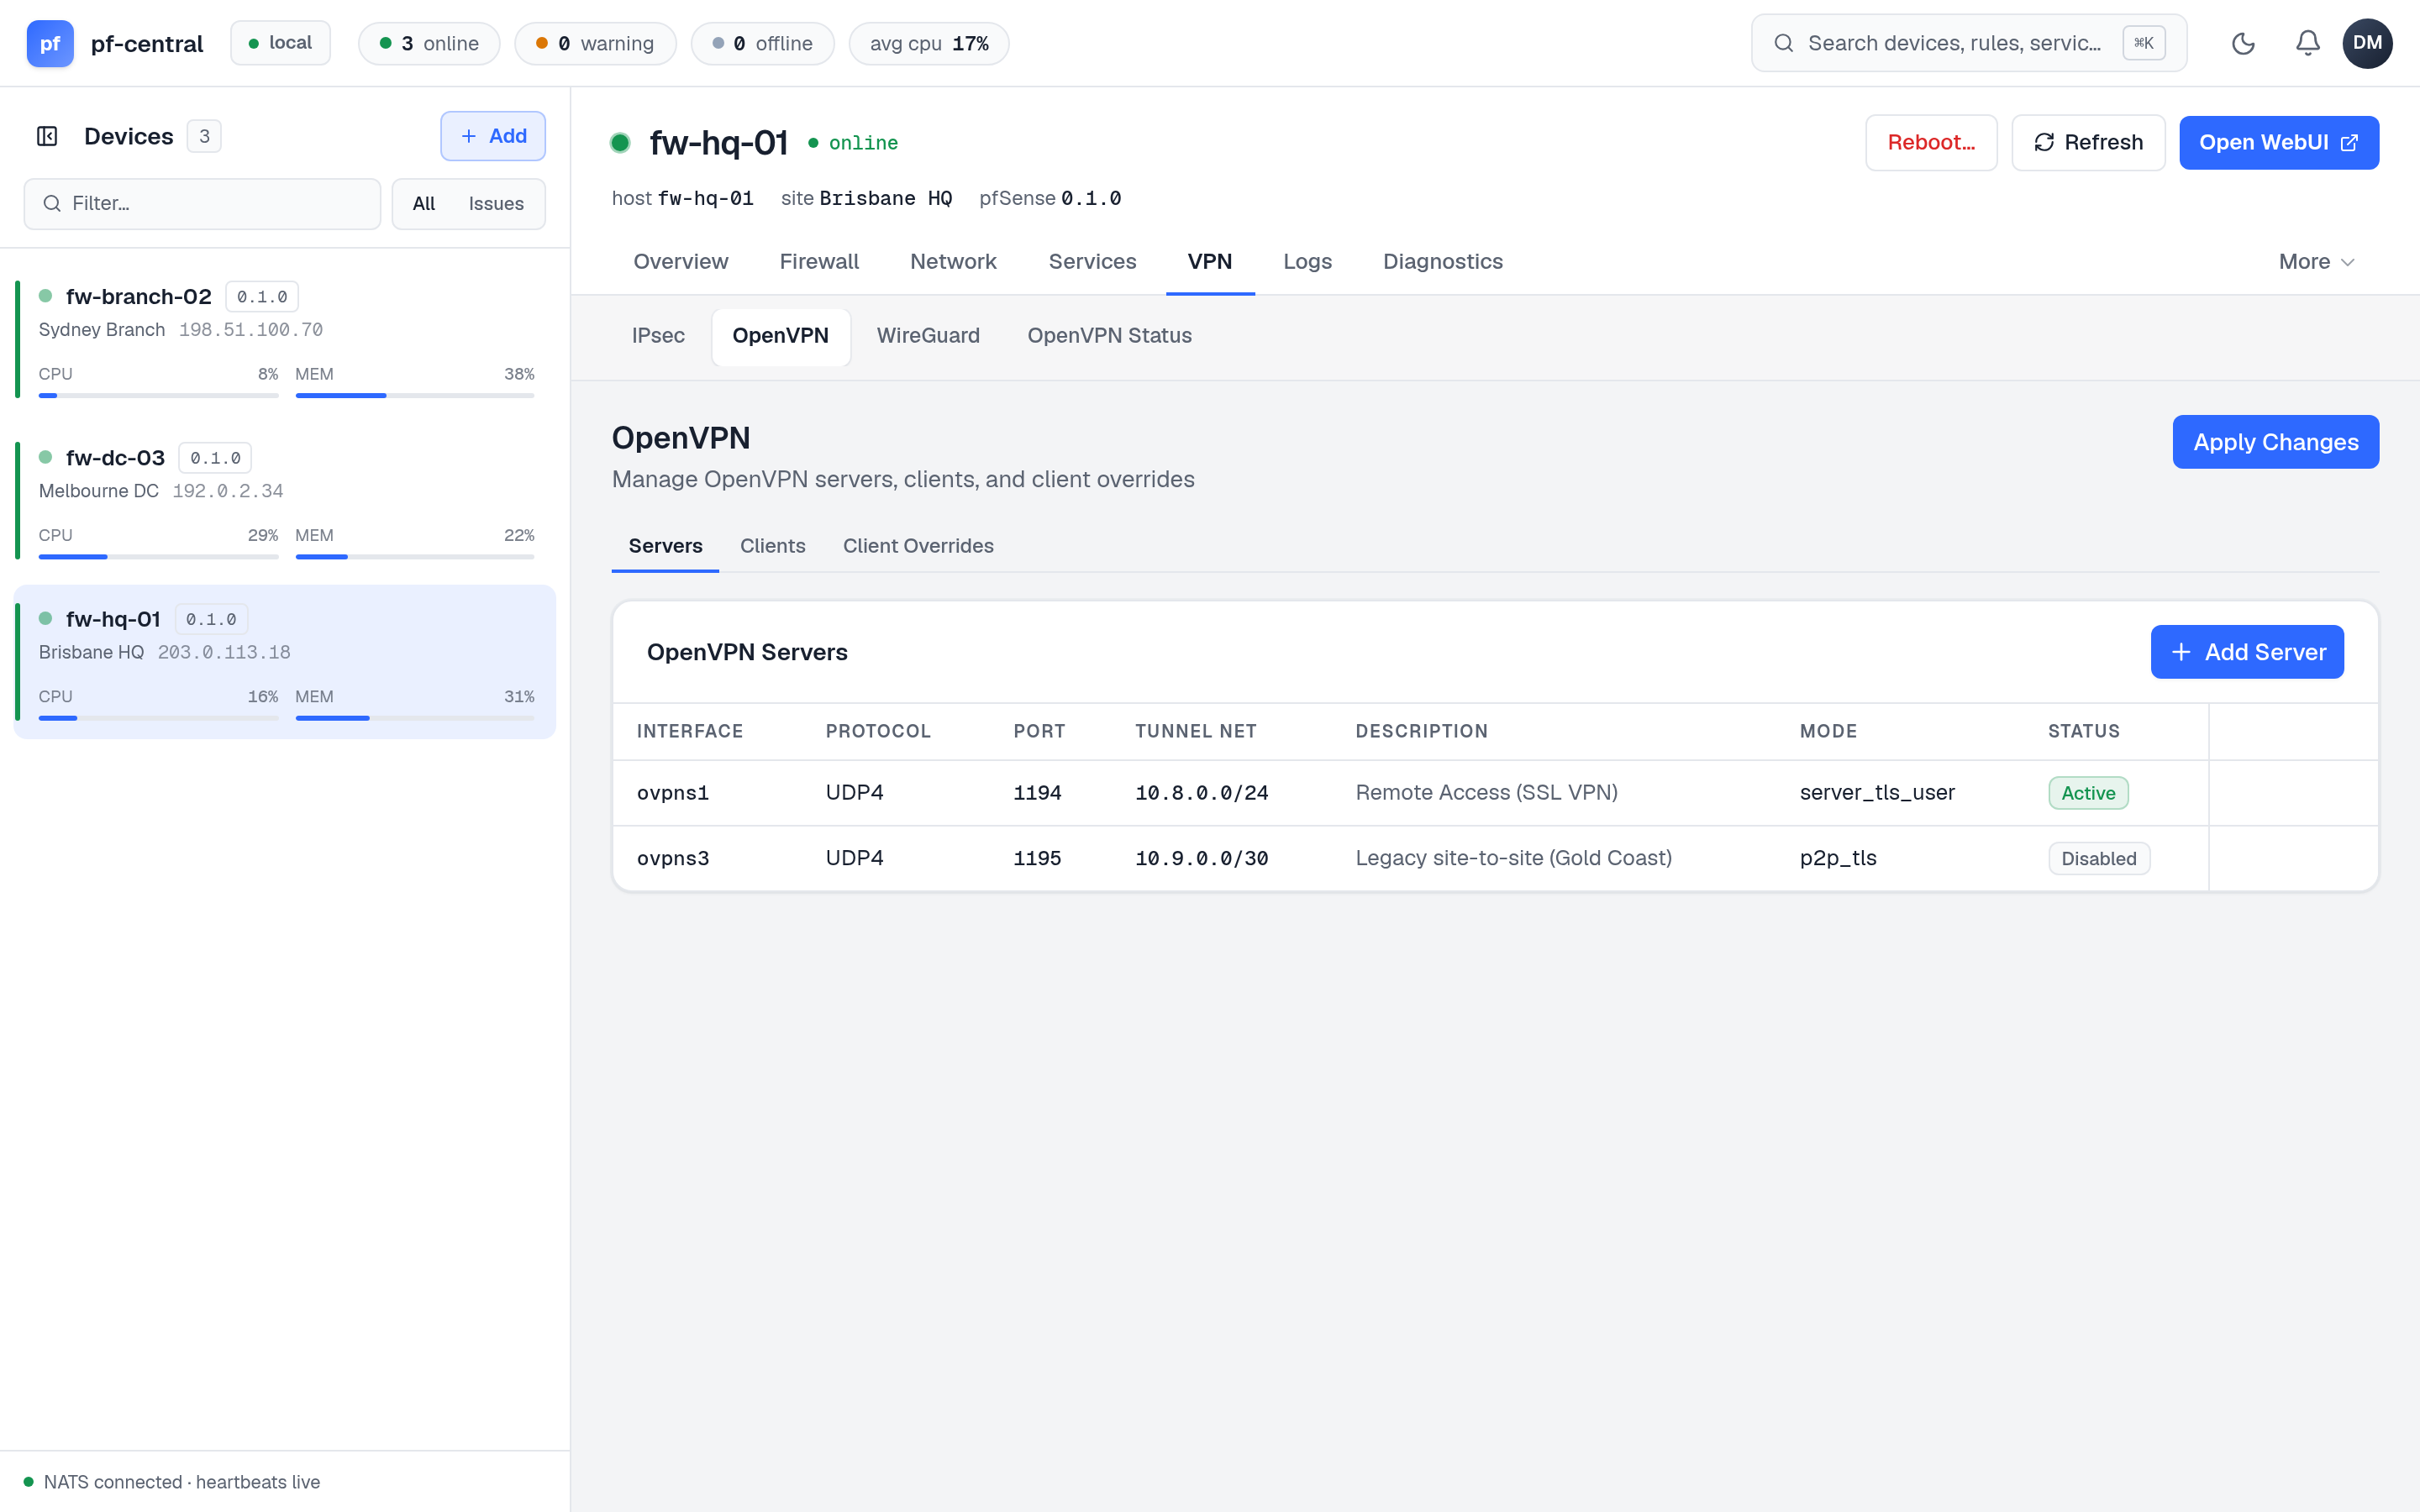Add a new device
The height and width of the screenshot is (1512, 2420).
pos(493,136)
